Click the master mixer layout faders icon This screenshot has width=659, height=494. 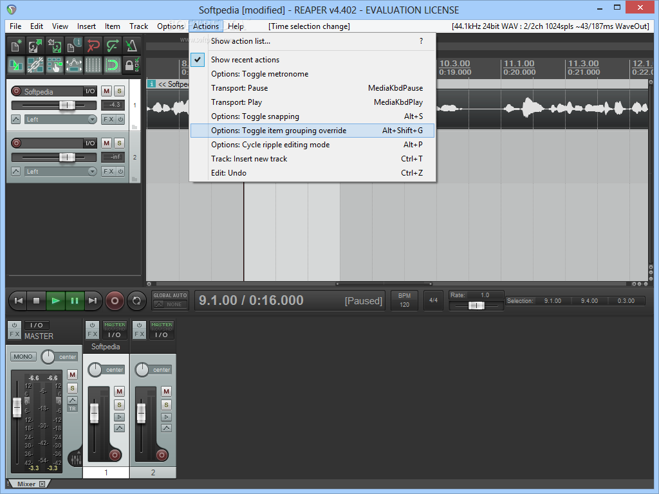76,459
